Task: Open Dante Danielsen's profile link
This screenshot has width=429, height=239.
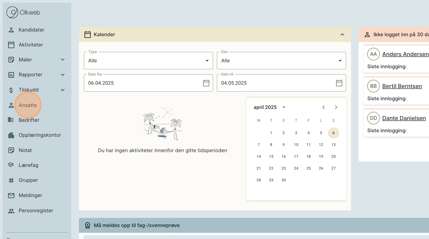Action: [404, 118]
